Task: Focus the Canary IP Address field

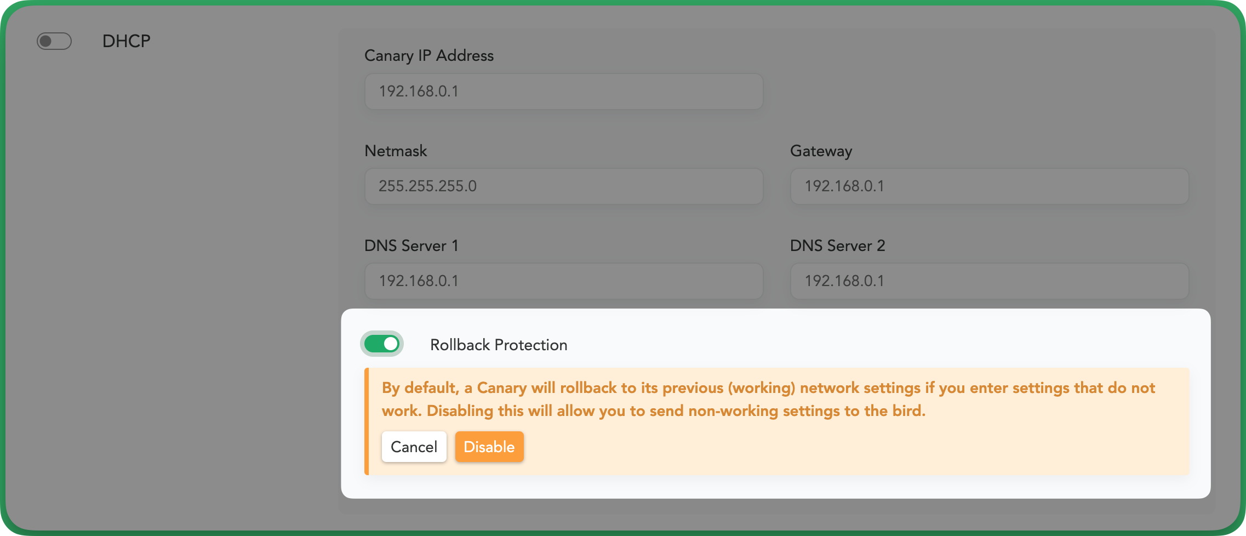Action: (x=564, y=92)
